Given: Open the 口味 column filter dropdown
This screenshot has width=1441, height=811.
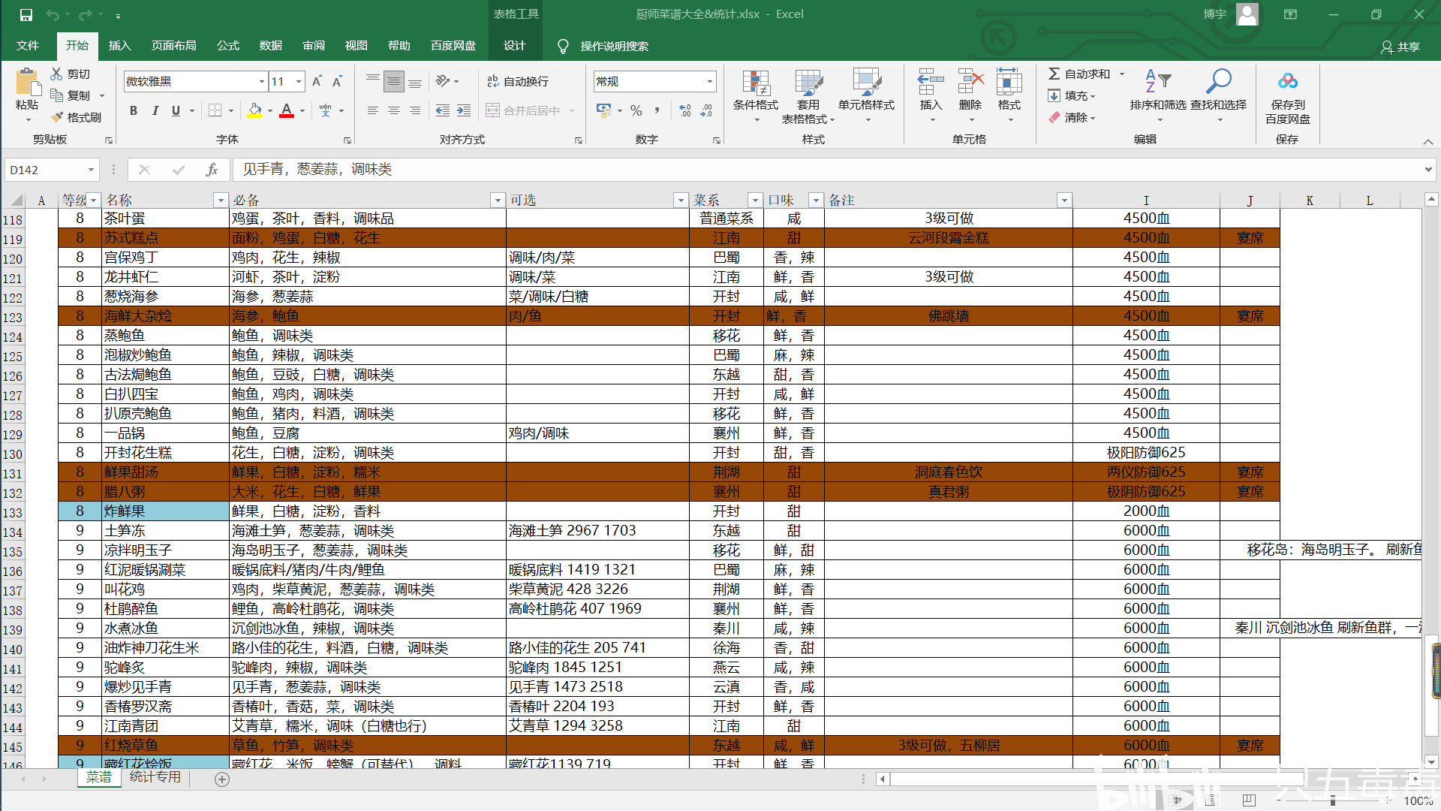Looking at the screenshot, I should [815, 200].
